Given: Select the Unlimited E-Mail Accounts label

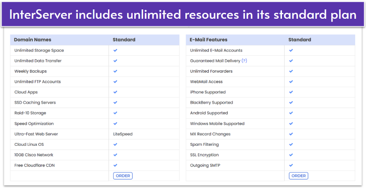Looking at the screenshot, I should (216, 50).
